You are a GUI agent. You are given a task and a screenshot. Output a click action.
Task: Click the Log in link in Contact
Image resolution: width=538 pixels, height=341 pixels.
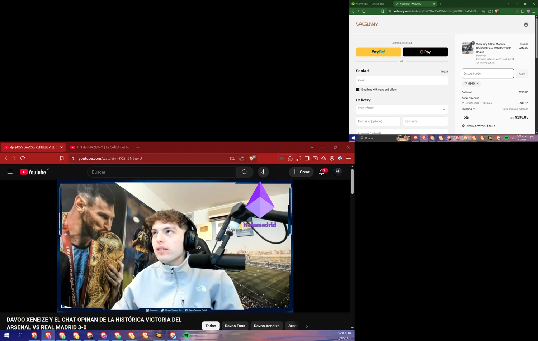point(444,71)
